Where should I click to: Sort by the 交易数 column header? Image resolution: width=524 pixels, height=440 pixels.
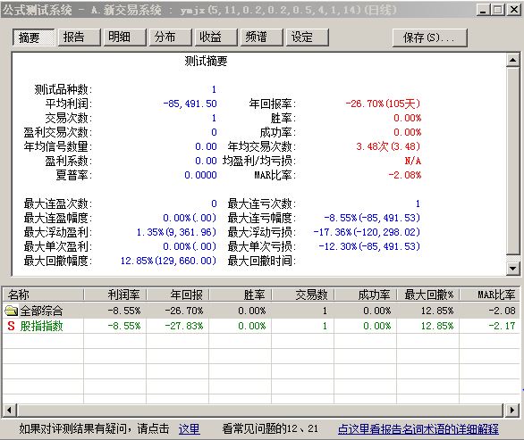(303, 295)
